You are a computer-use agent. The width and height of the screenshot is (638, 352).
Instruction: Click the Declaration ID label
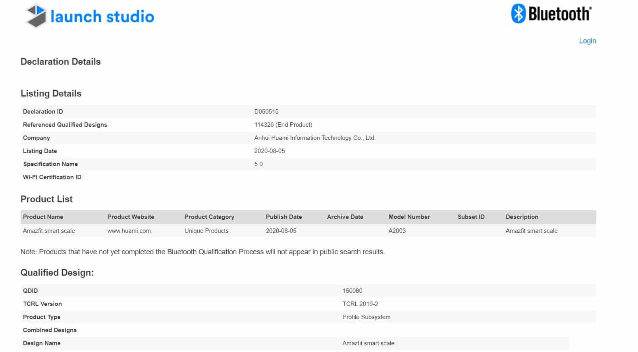tap(43, 112)
